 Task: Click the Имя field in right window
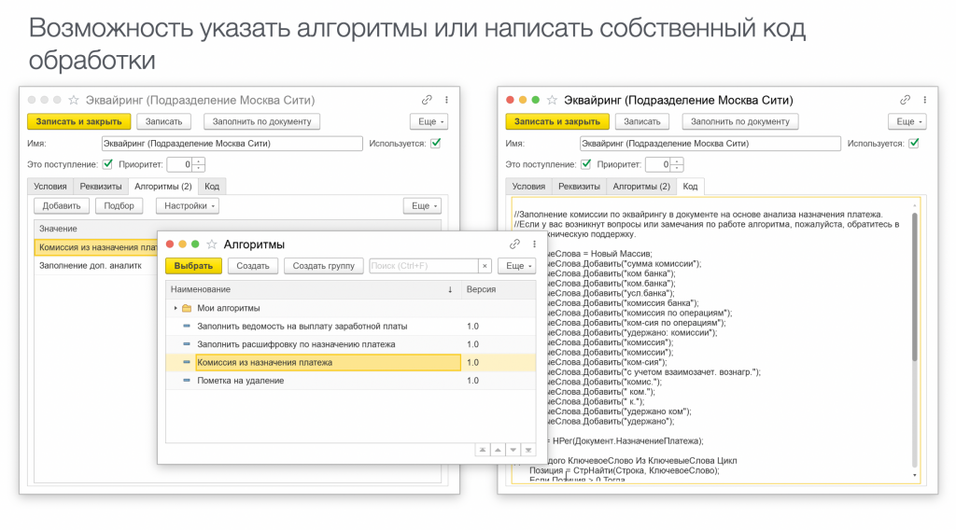(710, 144)
